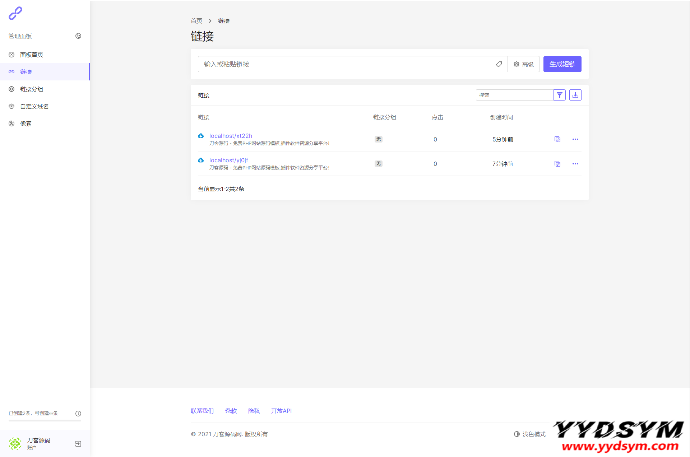This screenshot has height=457, width=690.
Task: Toggle 浅色模式 theme switch
Action: (529, 434)
